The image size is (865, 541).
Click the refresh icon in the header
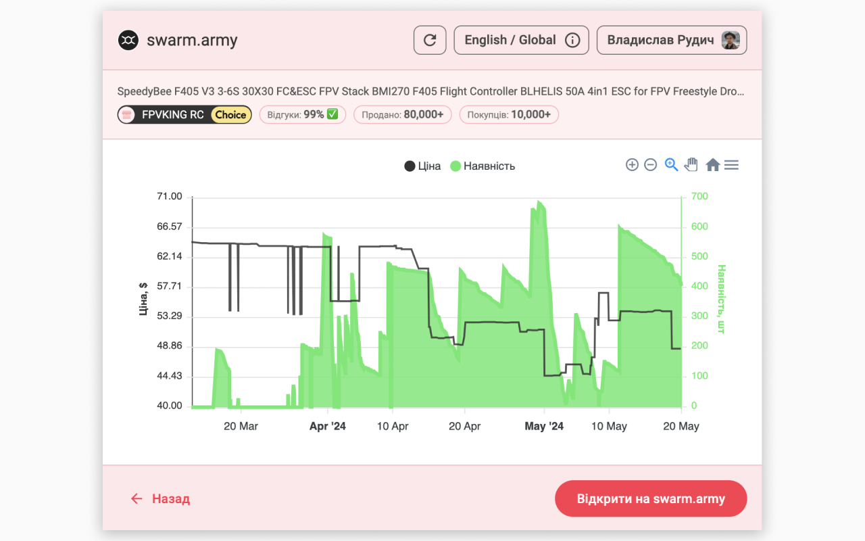coord(430,40)
